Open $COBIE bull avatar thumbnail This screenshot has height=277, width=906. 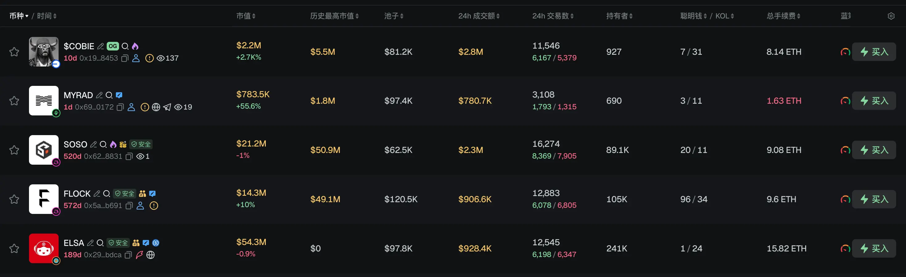click(x=43, y=52)
